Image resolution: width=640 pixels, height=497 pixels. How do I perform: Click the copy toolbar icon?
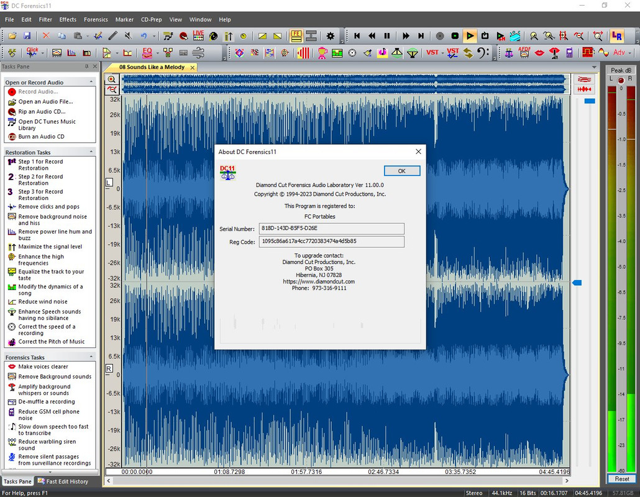62,36
